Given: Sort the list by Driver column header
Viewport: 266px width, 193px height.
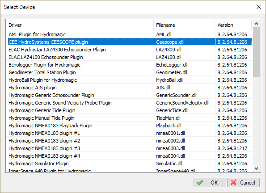Looking at the screenshot, I should [x=80, y=25].
